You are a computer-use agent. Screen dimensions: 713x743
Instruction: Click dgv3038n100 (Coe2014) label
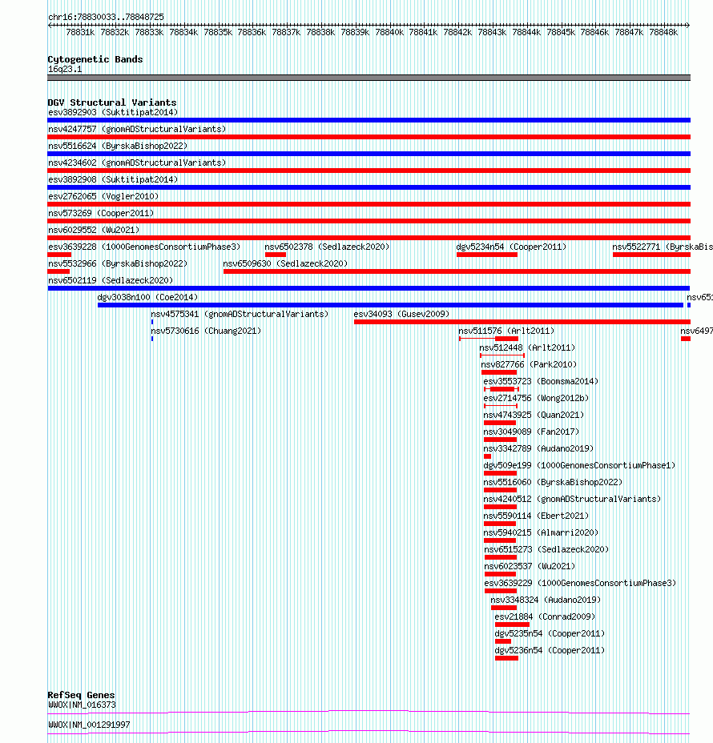(x=147, y=297)
